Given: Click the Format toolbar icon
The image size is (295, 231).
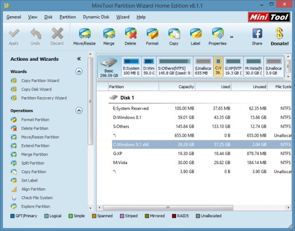Looking at the screenshot, I should click(x=152, y=33).
